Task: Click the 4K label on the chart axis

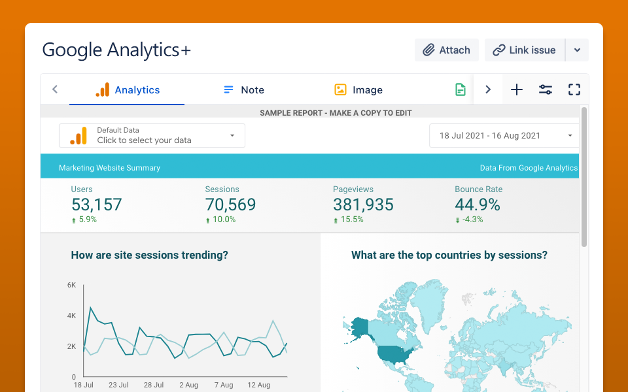Action: (72, 316)
